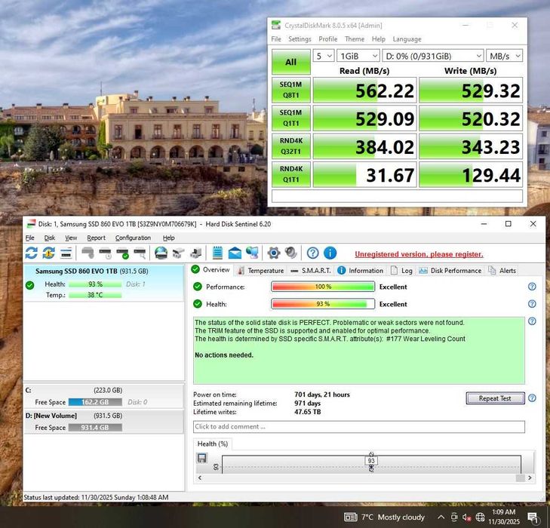The image size is (550, 528).
Task: Switch to the Information tab
Action: tap(360, 270)
